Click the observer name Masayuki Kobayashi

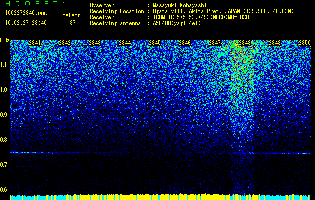pos(180,5)
